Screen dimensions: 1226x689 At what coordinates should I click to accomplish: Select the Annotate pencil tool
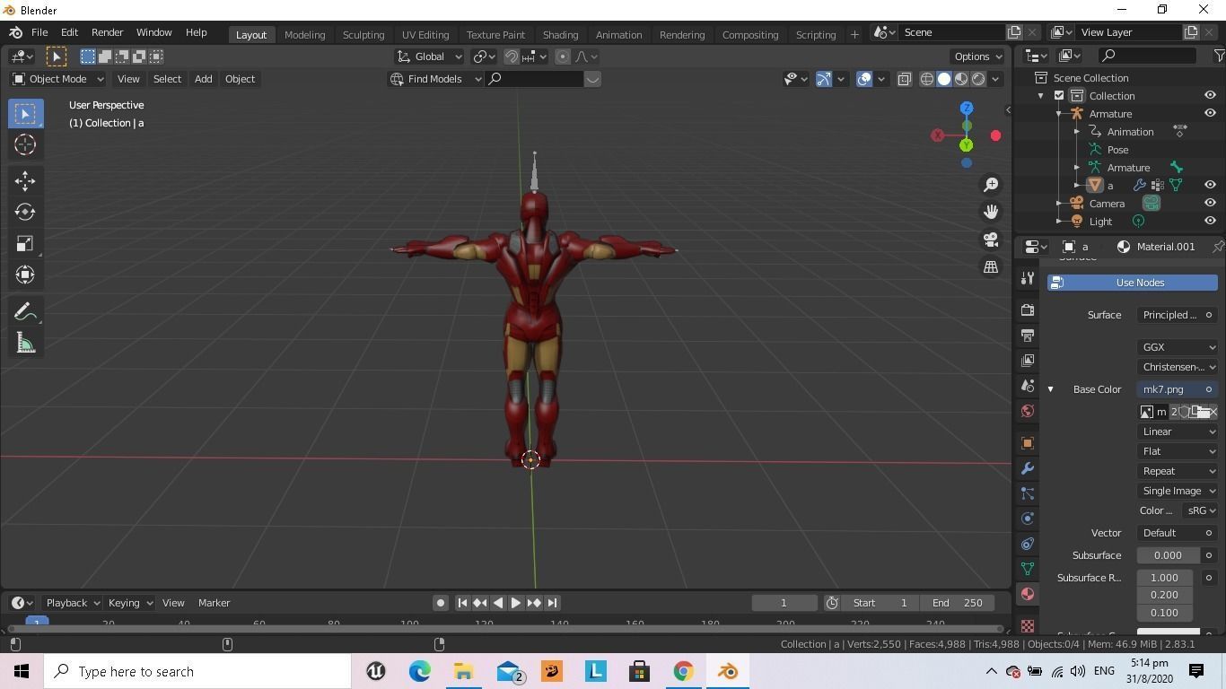(x=25, y=311)
